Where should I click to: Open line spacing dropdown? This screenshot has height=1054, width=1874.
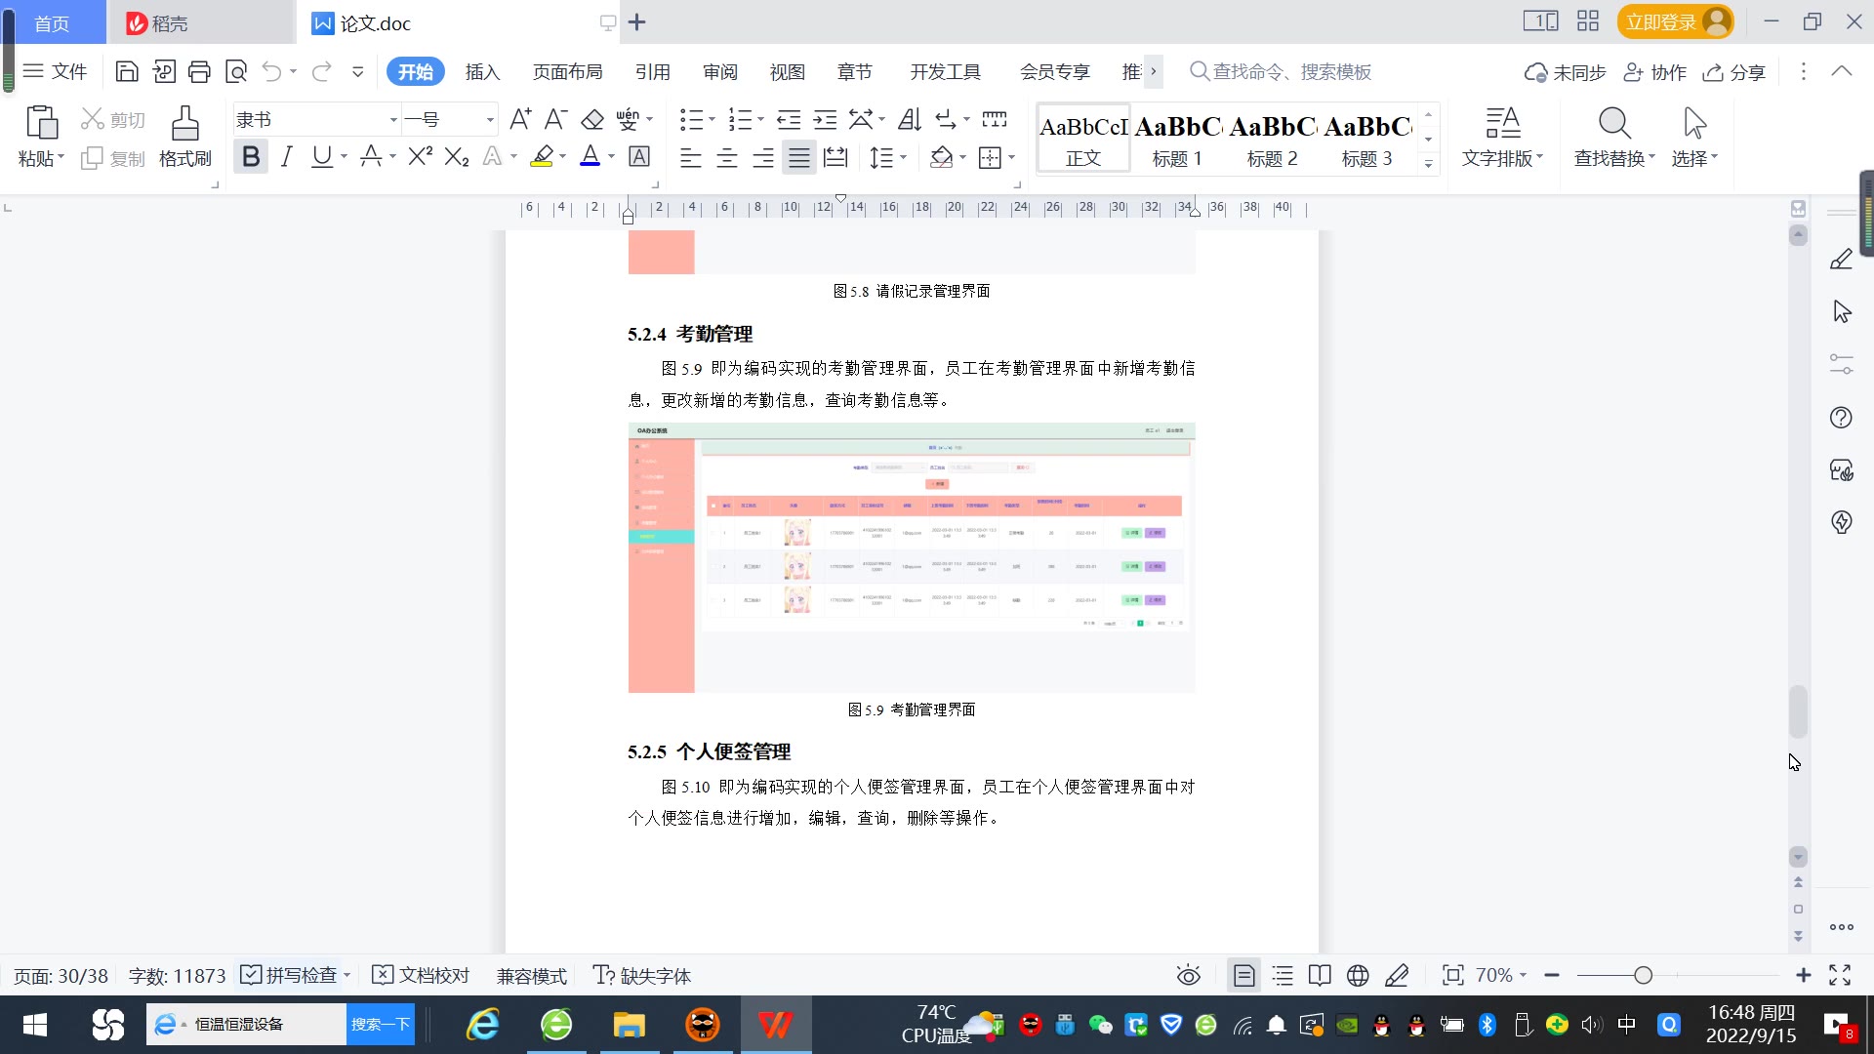(904, 157)
